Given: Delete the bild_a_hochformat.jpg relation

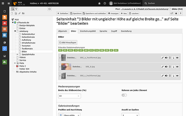Looking at the screenshot, I should click(x=170, y=58).
